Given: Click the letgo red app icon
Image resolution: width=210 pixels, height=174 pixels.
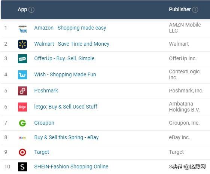Looking at the screenshot, I should tap(22, 107).
